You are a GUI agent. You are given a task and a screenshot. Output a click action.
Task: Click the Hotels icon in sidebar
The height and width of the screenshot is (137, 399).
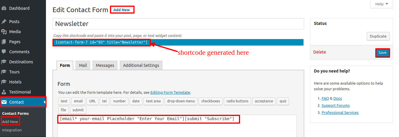4,82
